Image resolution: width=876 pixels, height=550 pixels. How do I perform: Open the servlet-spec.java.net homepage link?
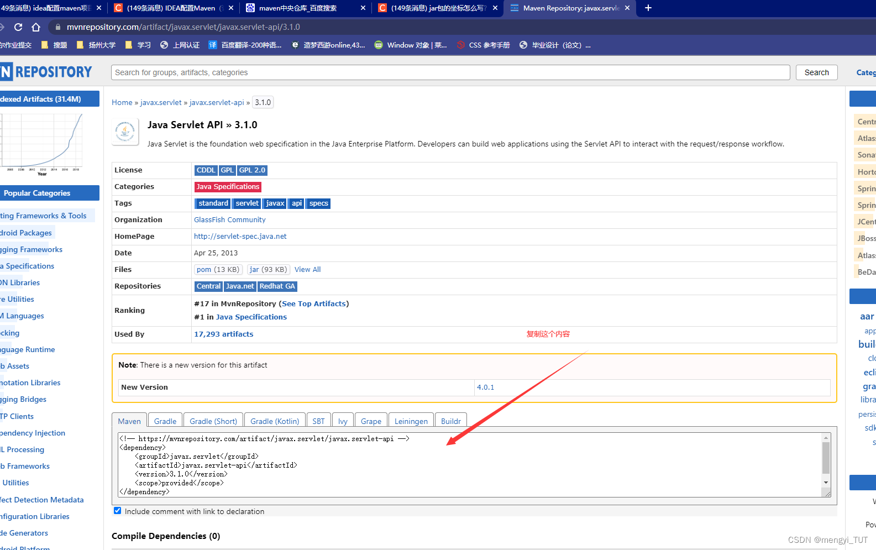coord(240,236)
